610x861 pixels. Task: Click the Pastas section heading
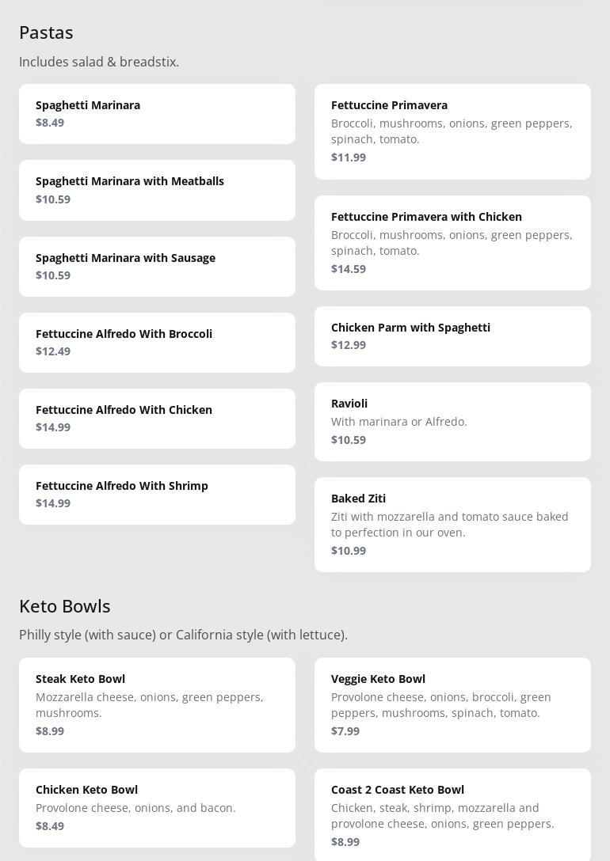[x=46, y=32]
